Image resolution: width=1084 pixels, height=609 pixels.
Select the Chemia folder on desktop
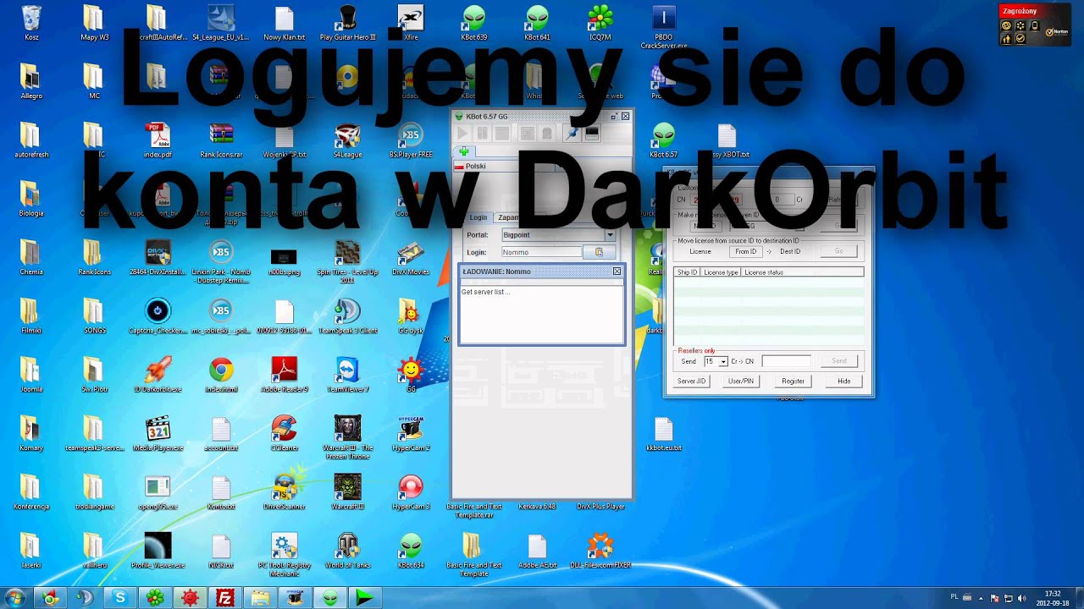click(31, 258)
